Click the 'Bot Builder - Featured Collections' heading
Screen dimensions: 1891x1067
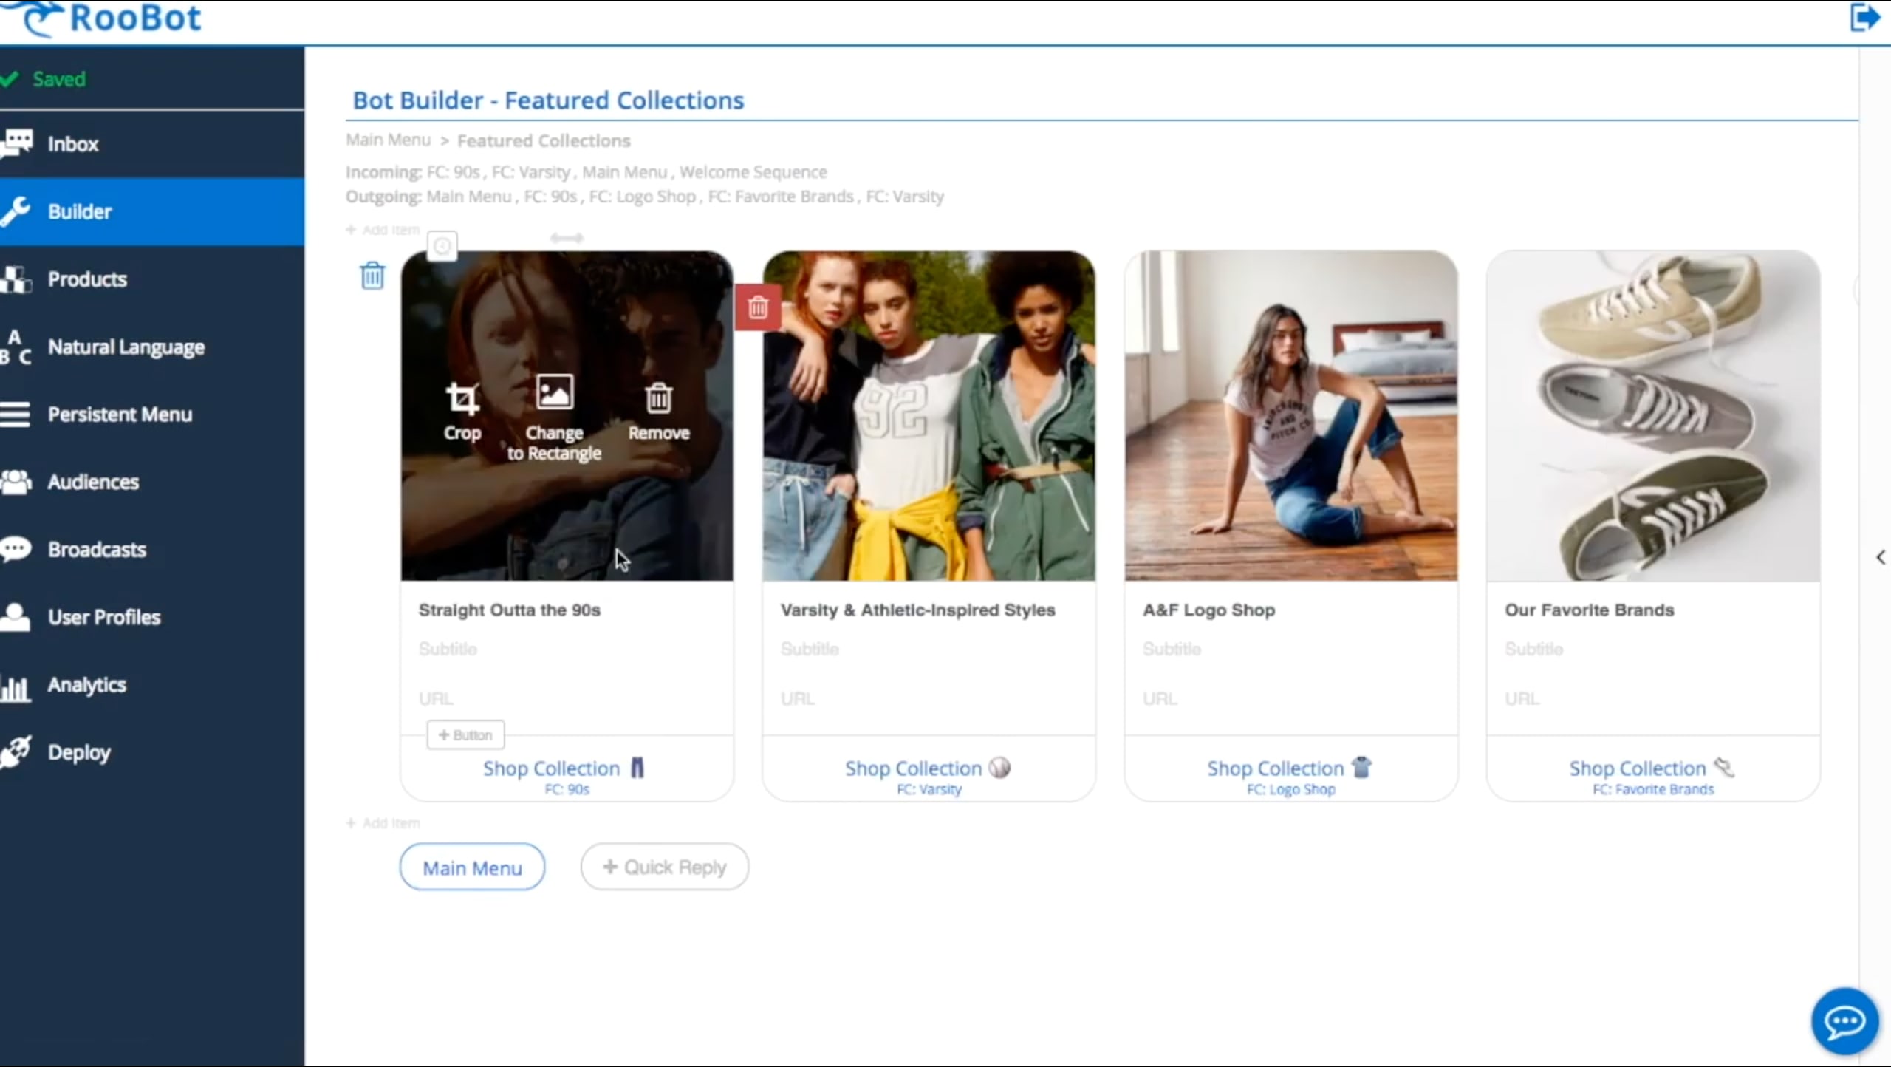tap(548, 100)
